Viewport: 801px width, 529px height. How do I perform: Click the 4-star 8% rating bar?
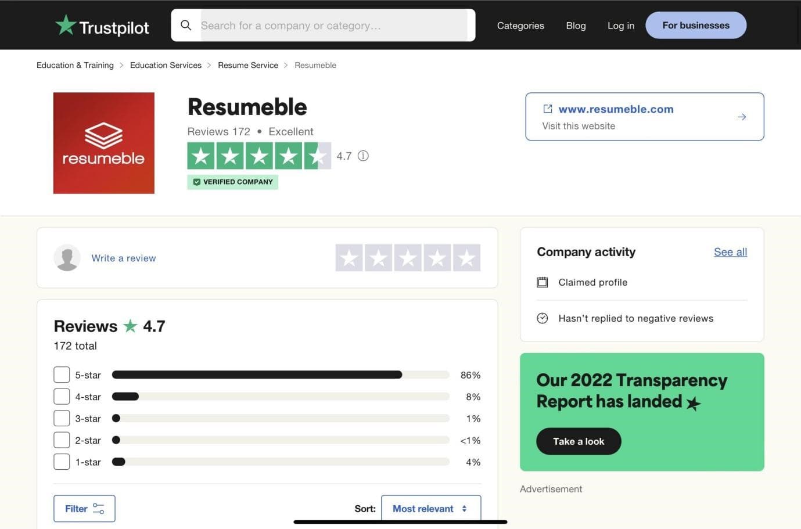pos(281,397)
